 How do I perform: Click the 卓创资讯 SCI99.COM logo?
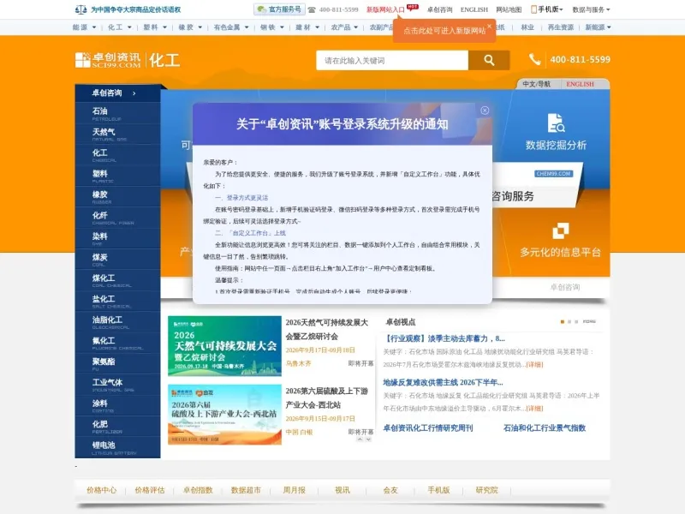[108, 60]
